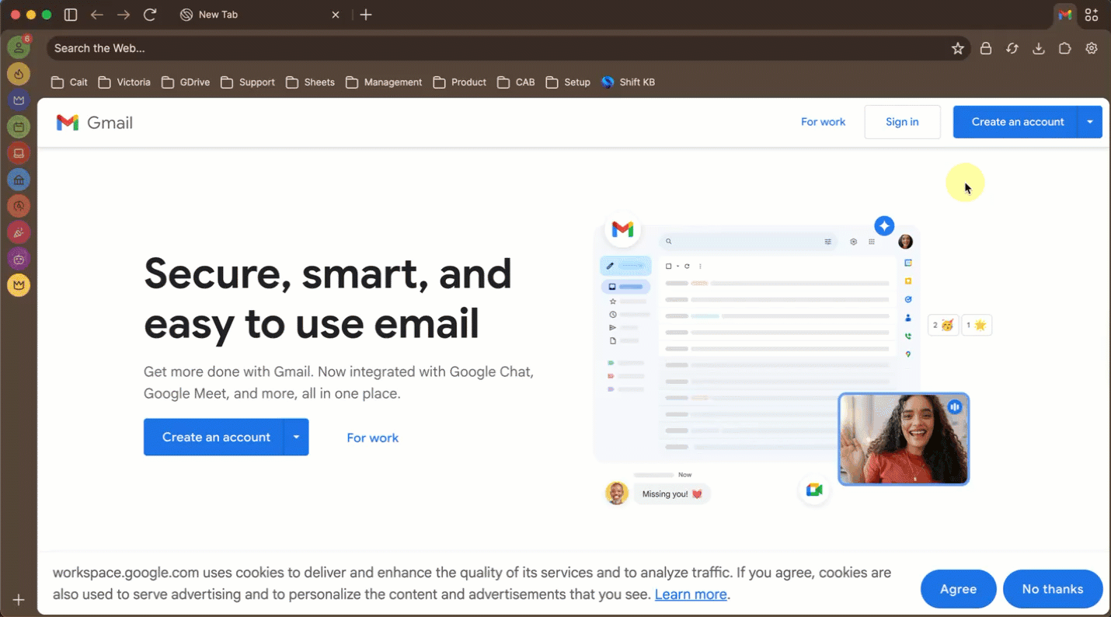Open the Learn more cookie link
Image resolution: width=1111 pixels, height=617 pixels.
click(x=691, y=594)
